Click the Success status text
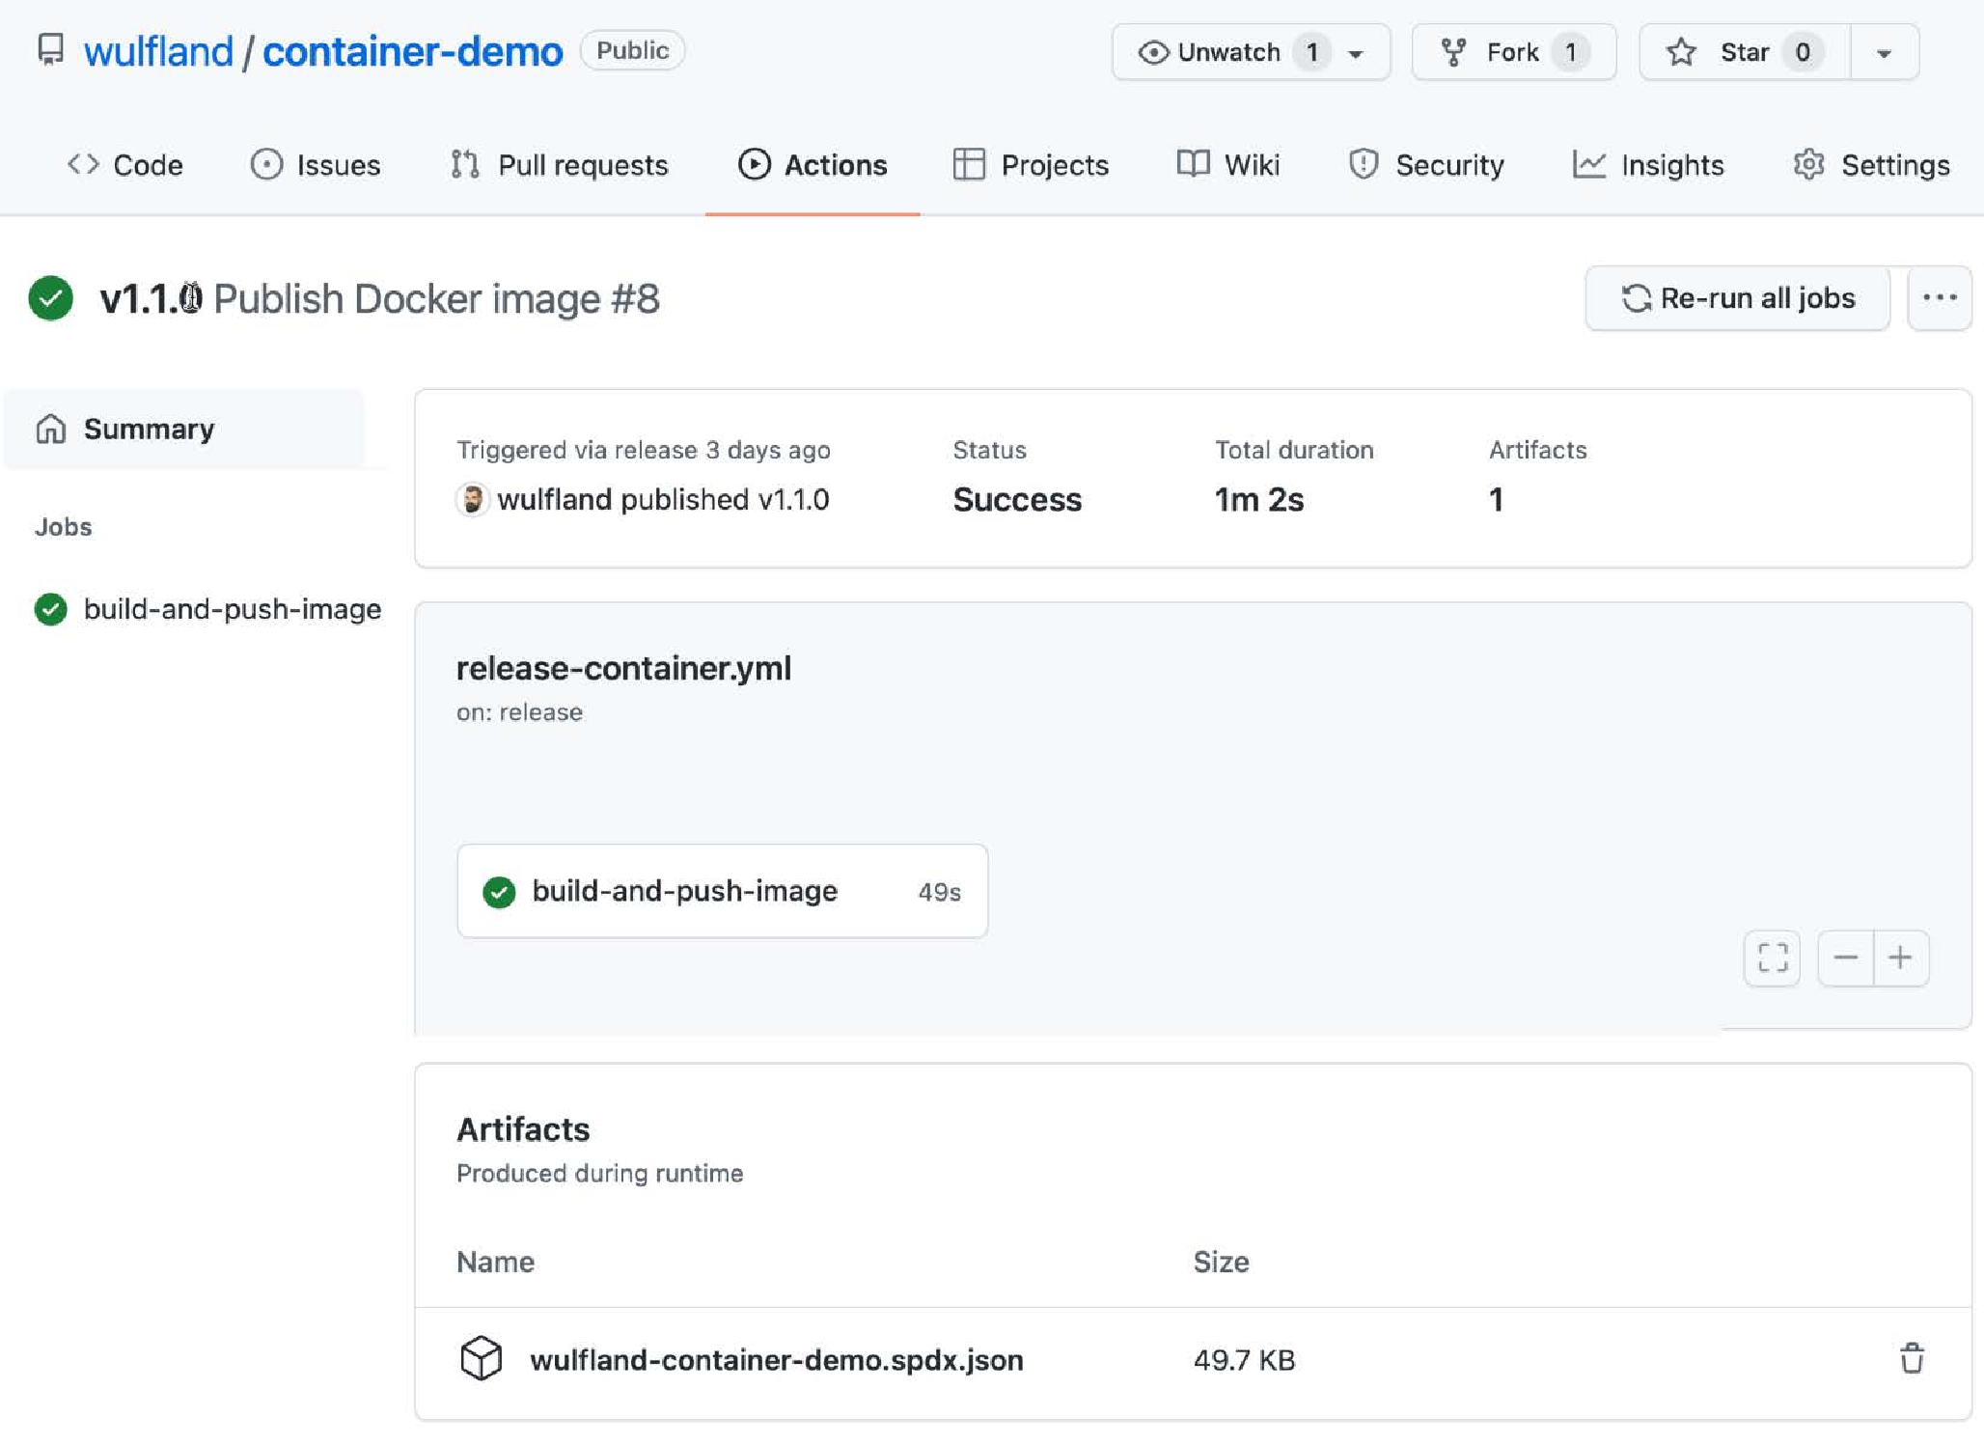This screenshot has height=1445, width=1984. point(1017,499)
